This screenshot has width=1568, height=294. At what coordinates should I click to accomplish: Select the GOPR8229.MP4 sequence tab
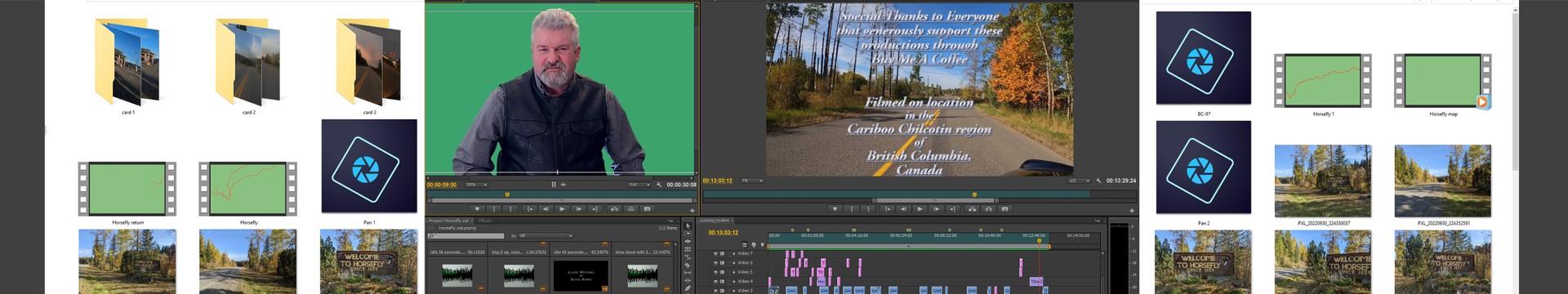pyautogui.click(x=715, y=220)
